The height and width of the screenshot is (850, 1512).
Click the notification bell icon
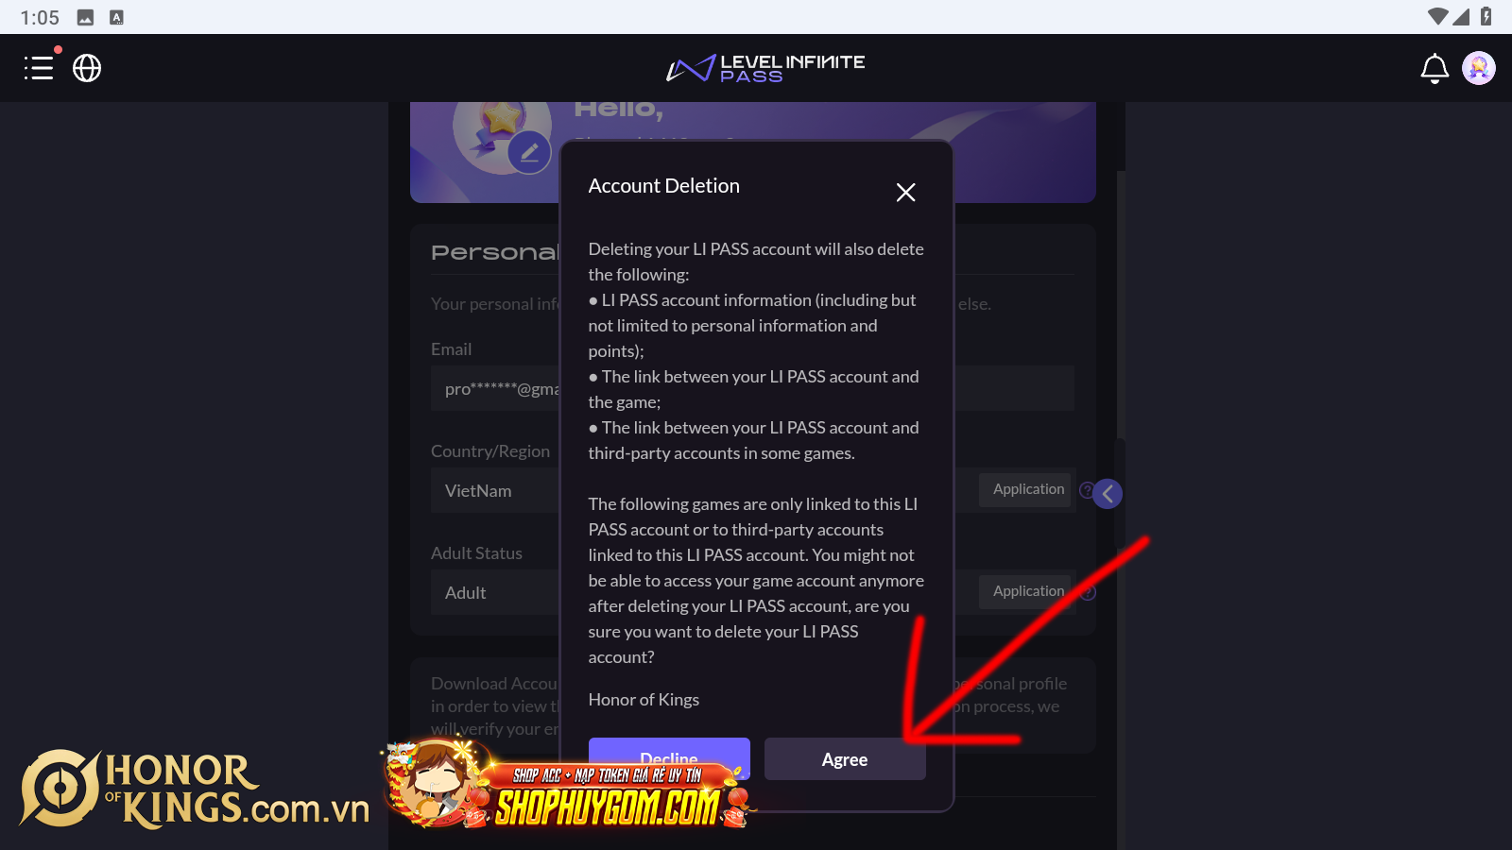[1435, 68]
